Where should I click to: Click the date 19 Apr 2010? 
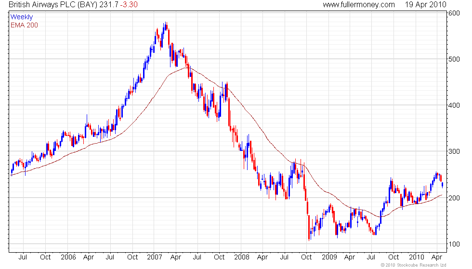[425, 5]
